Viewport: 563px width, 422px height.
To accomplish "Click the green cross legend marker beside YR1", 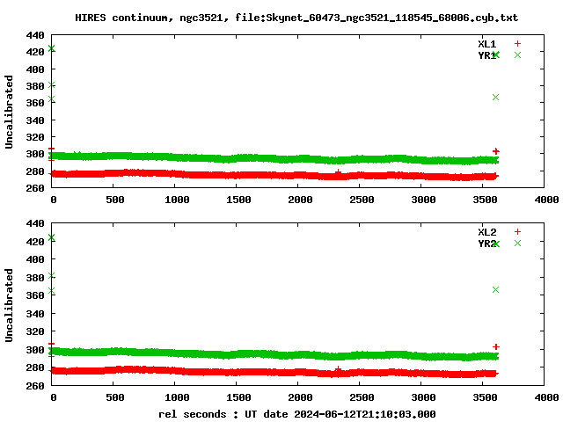I will coord(517,55).
